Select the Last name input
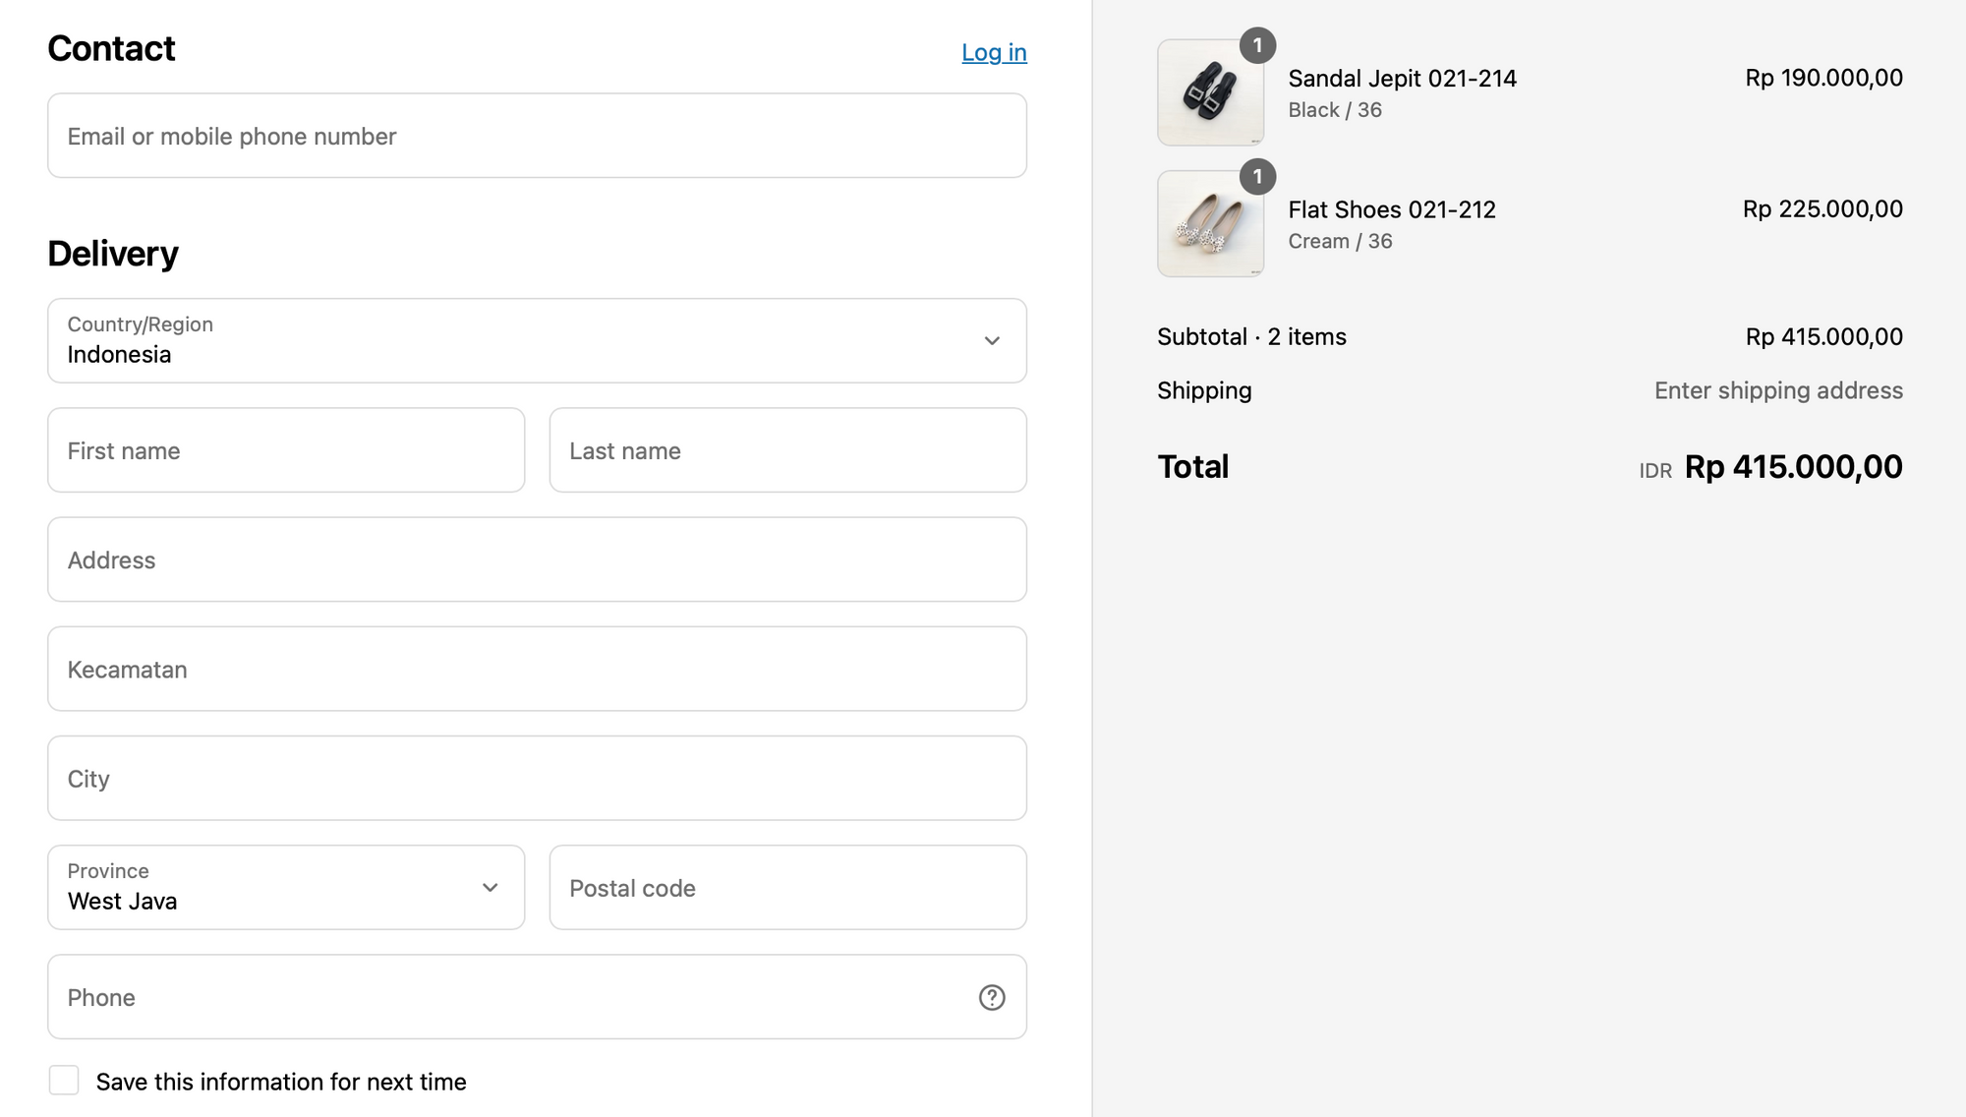This screenshot has width=1966, height=1117. click(787, 450)
